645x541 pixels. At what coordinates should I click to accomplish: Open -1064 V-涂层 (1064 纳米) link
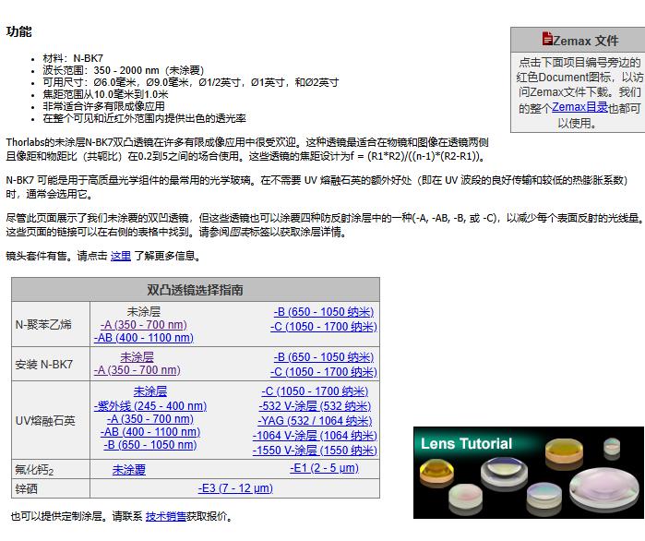pyautogui.click(x=315, y=436)
